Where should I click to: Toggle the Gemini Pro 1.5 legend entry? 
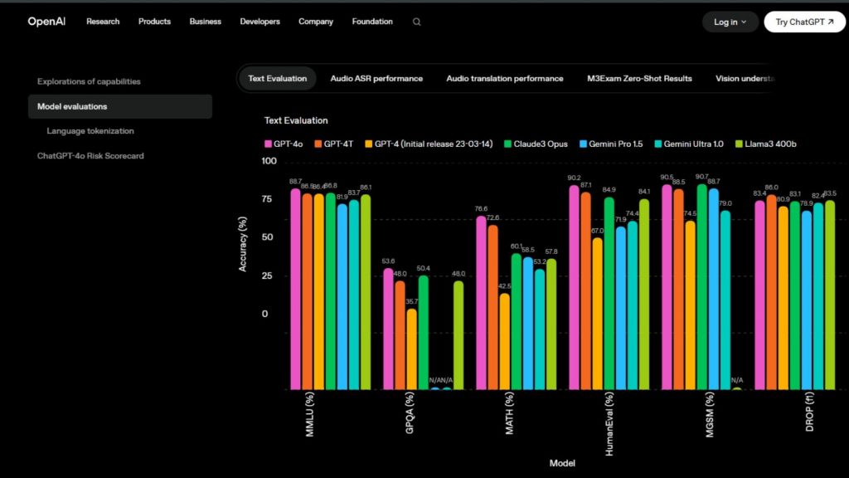point(611,144)
